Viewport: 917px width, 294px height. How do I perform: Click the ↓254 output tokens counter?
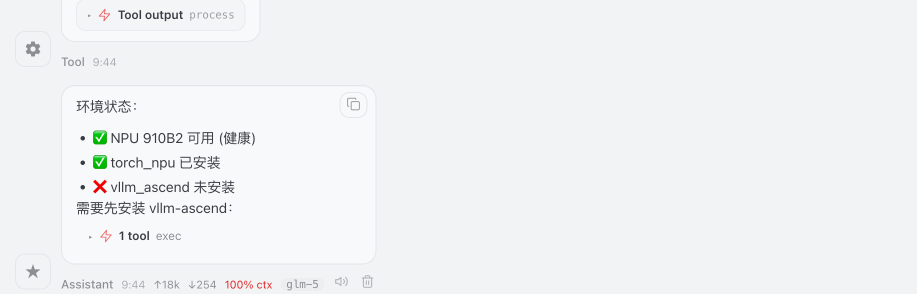202,284
